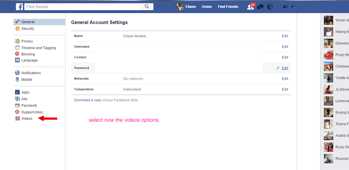Open chat with Therra
Screen dimensions: 349x170
[x=336, y=124]
